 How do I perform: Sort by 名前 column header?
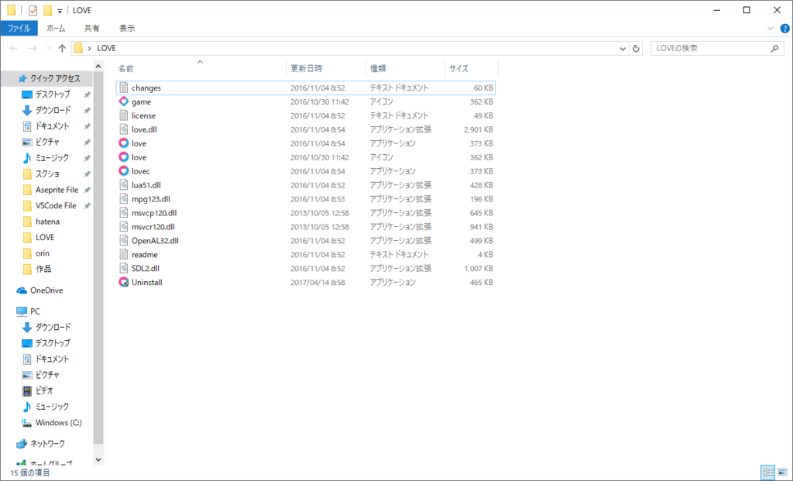[x=201, y=68]
